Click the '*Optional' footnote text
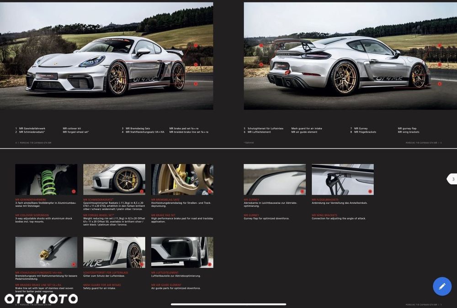This screenshot has width=457, height=308. pyautogui.click(x=249, y=143)
